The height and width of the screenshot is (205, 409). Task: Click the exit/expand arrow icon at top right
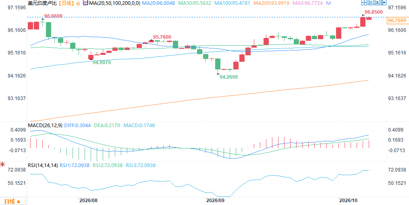point(384,2)
